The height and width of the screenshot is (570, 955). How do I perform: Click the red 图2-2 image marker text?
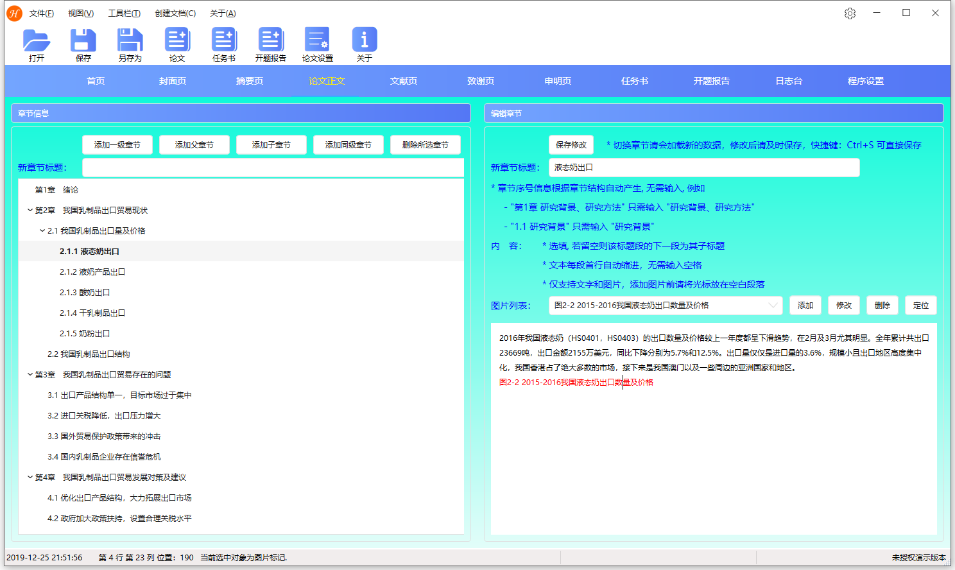tap(576, 383)
